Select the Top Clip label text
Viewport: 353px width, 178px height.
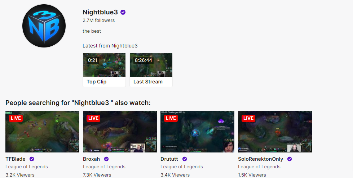point(97,82)
